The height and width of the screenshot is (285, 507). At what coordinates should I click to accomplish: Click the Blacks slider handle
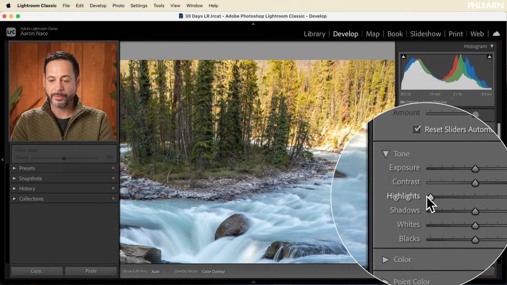pyautogui.click(x=475, y=240)
